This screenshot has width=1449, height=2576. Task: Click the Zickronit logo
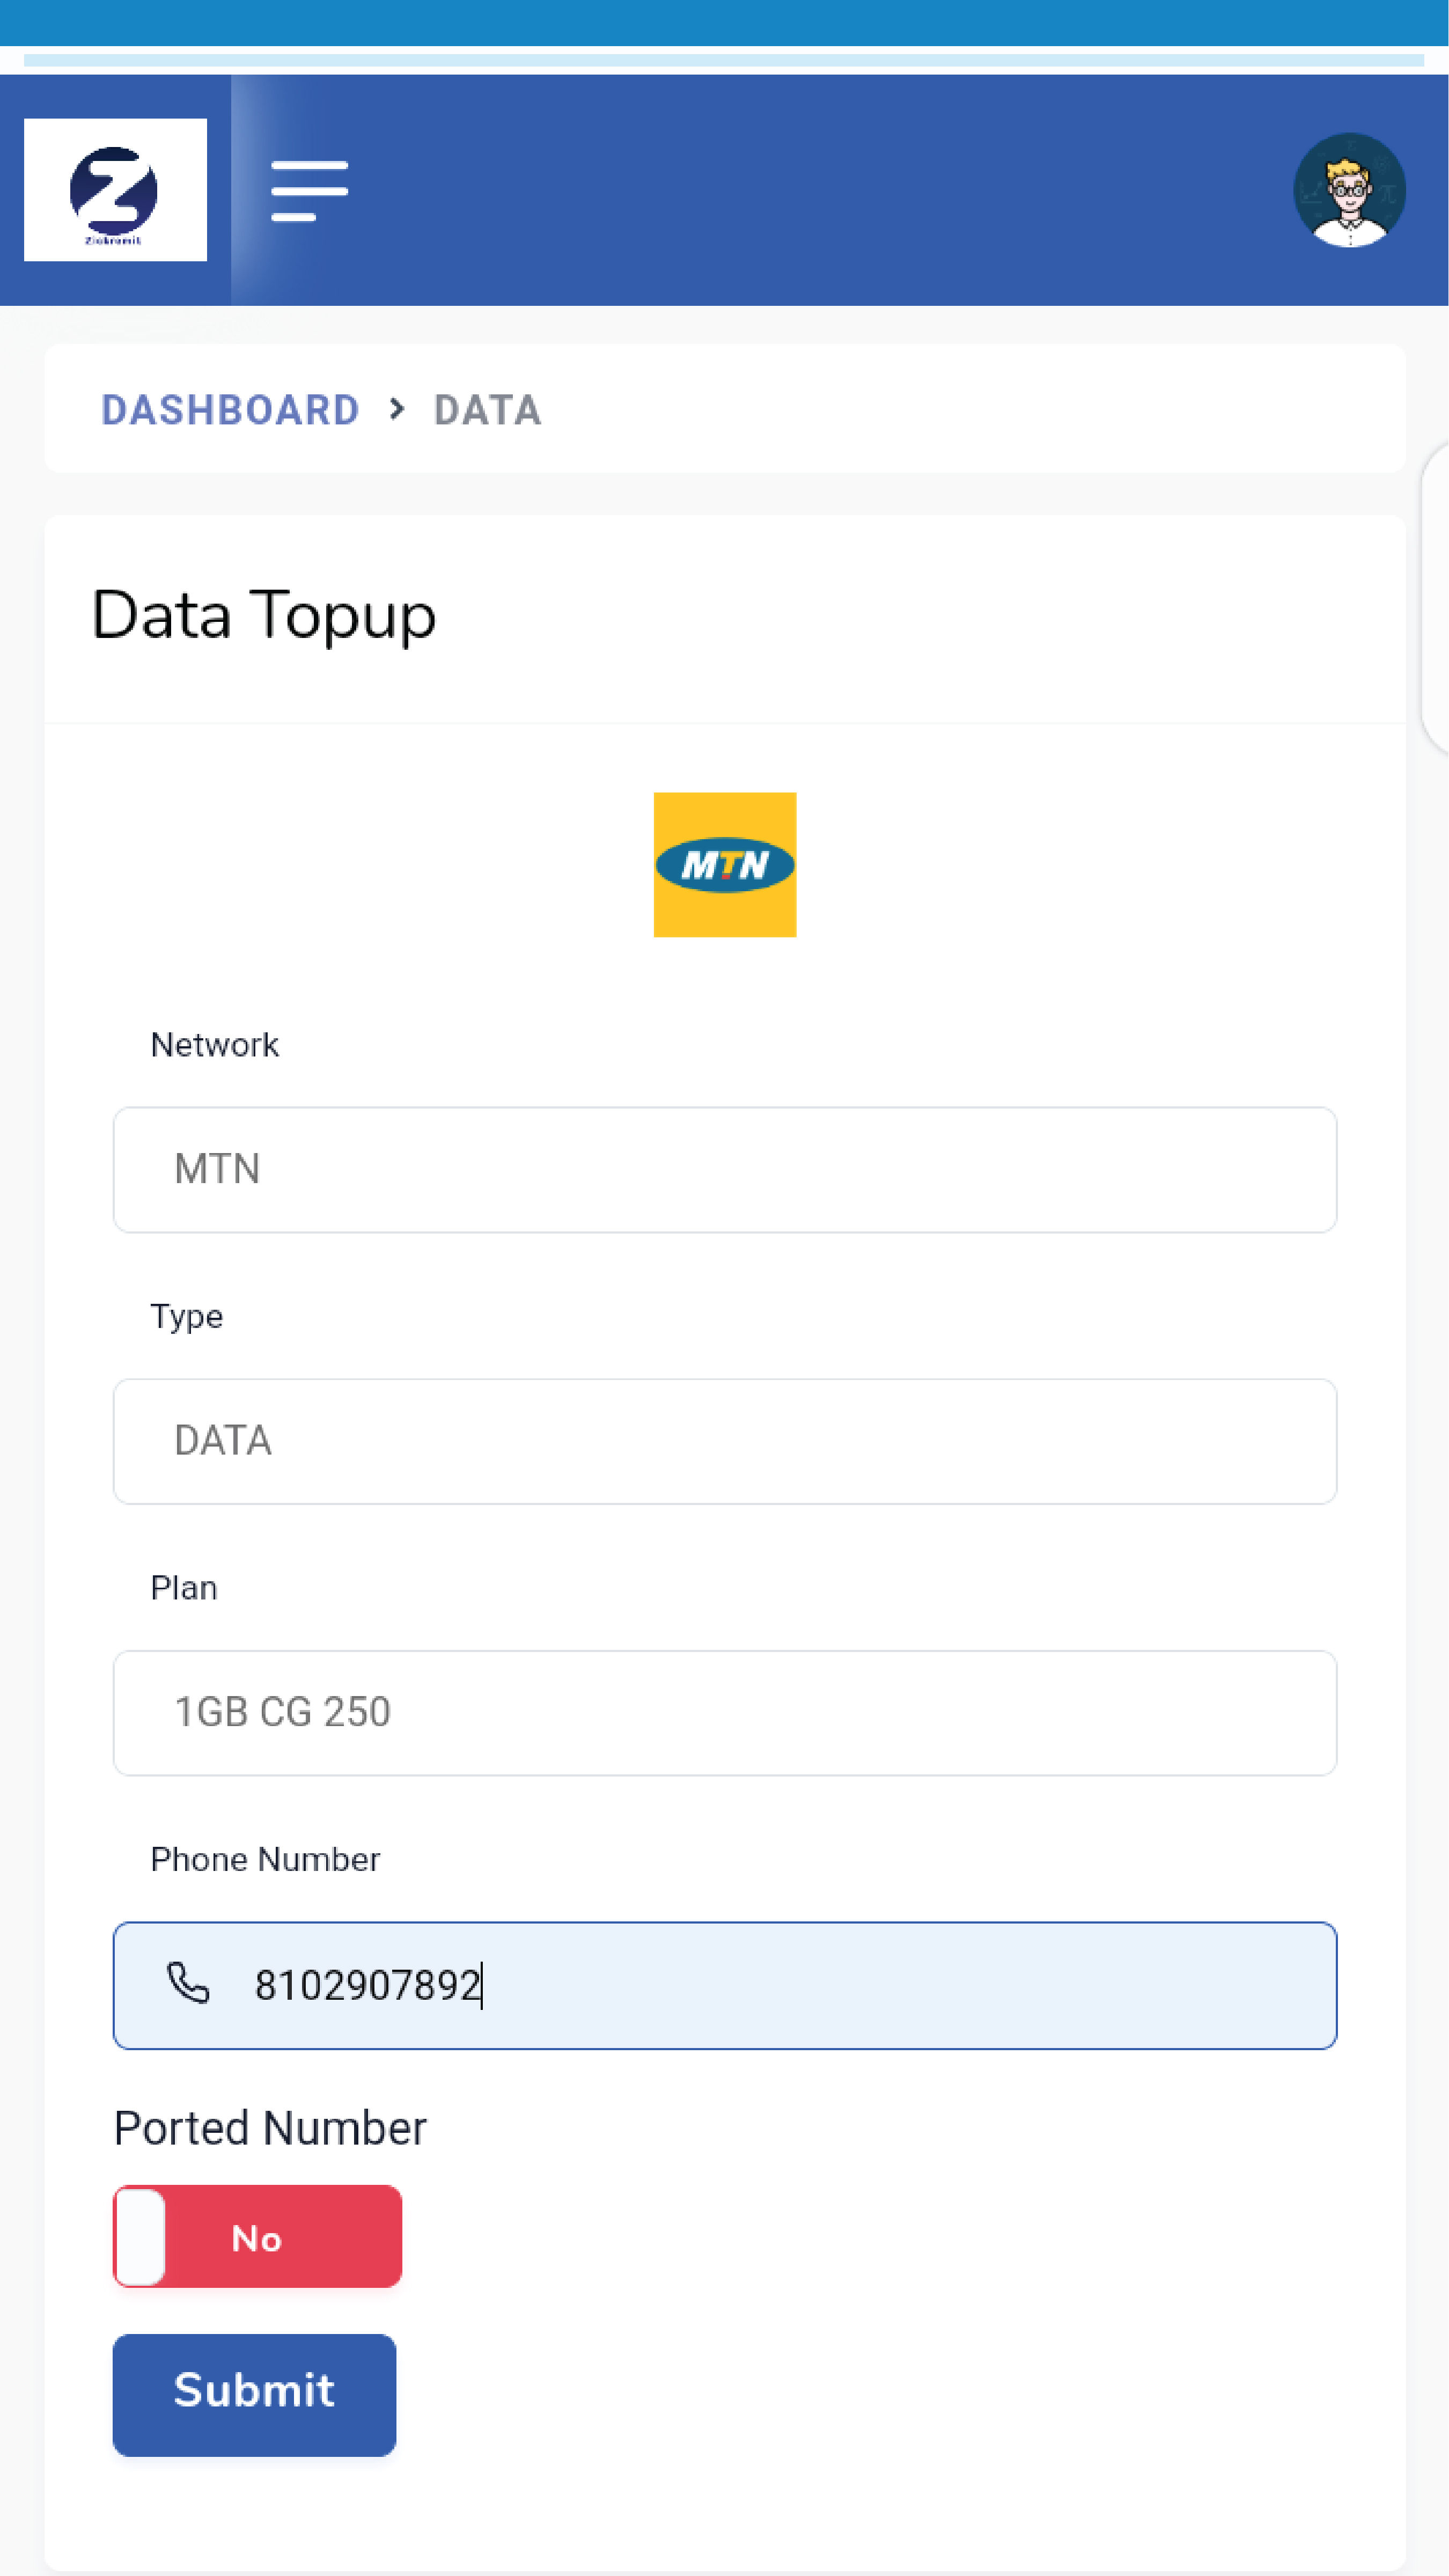[115, 190]
